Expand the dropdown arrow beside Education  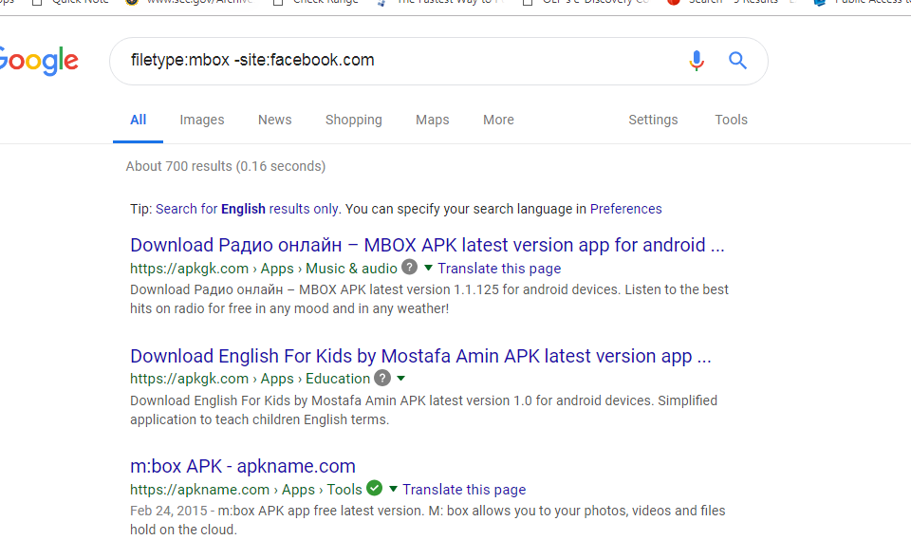(400, 379)
